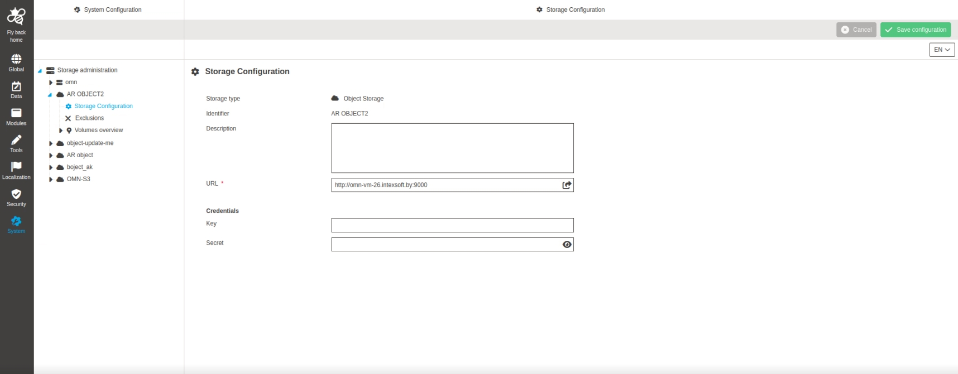Image resolution: width=958 pixels, height=374 pixels.
Task: Open the Global globe icon
Action: (16, 59)
